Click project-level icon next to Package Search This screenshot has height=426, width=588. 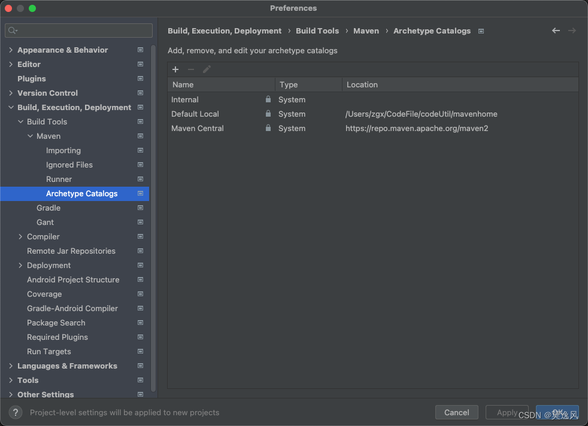(140, 323)
